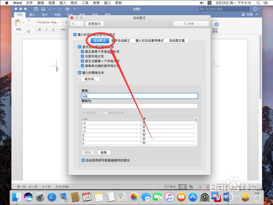Click into the 替换 input field
Image resolution: width=273 pixels, height=205 pixels.
click(x=140, y=96)
